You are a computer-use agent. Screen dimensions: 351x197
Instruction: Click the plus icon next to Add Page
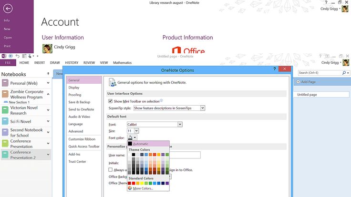click(x=298, y=82)
